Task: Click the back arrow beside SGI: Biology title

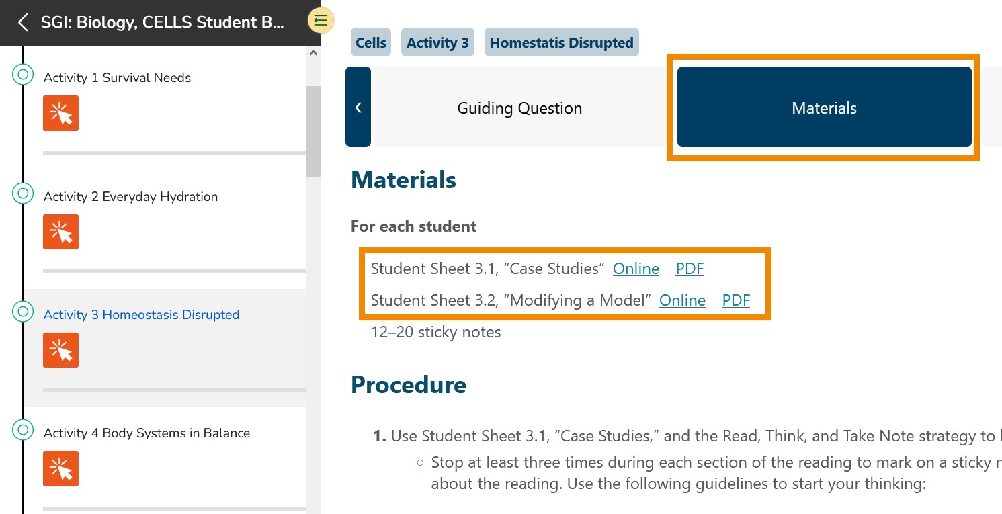Action: pos(23,23)
